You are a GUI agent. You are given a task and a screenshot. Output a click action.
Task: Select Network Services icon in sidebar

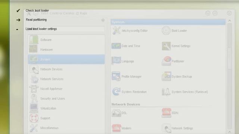(x=34, y=79)
